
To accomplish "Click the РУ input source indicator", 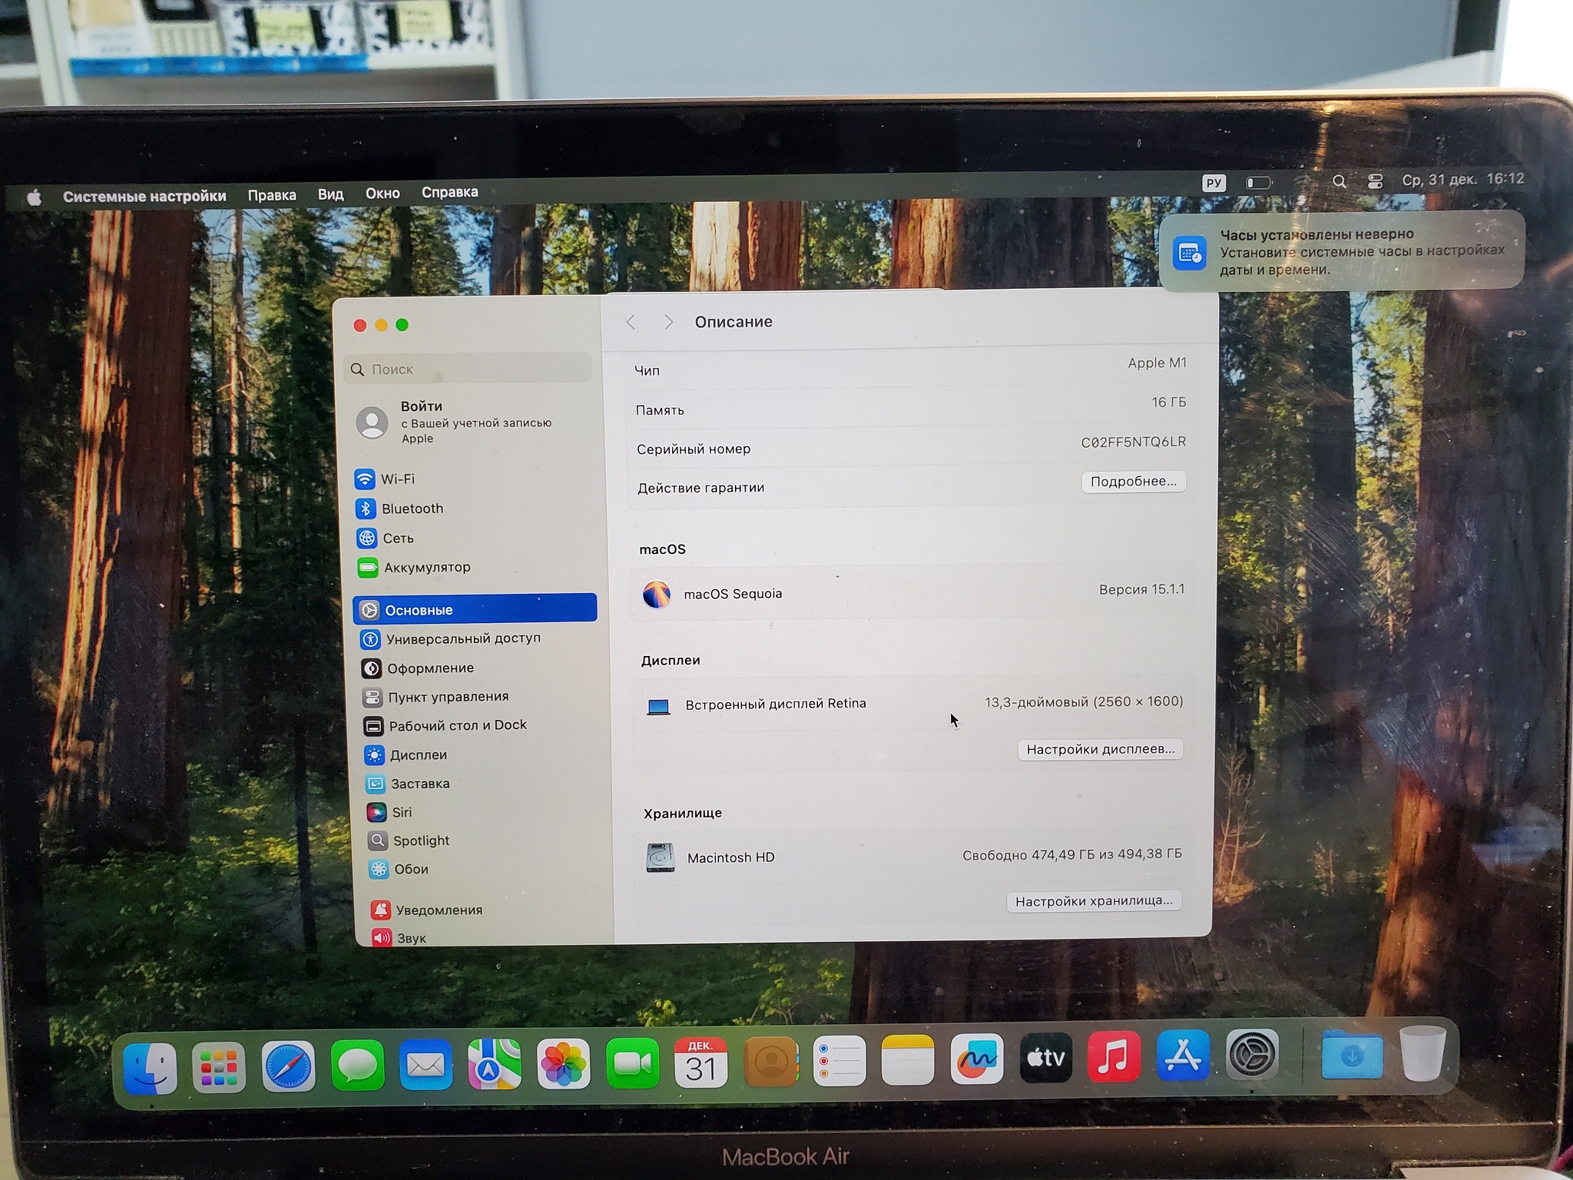I will (1214, 183).
